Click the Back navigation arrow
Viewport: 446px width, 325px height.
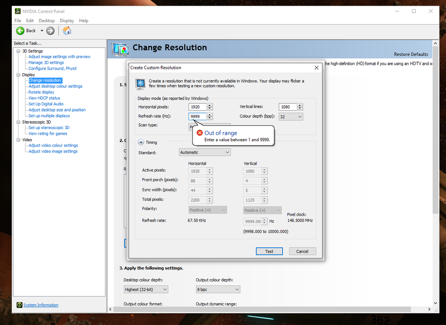coord(20,30)
